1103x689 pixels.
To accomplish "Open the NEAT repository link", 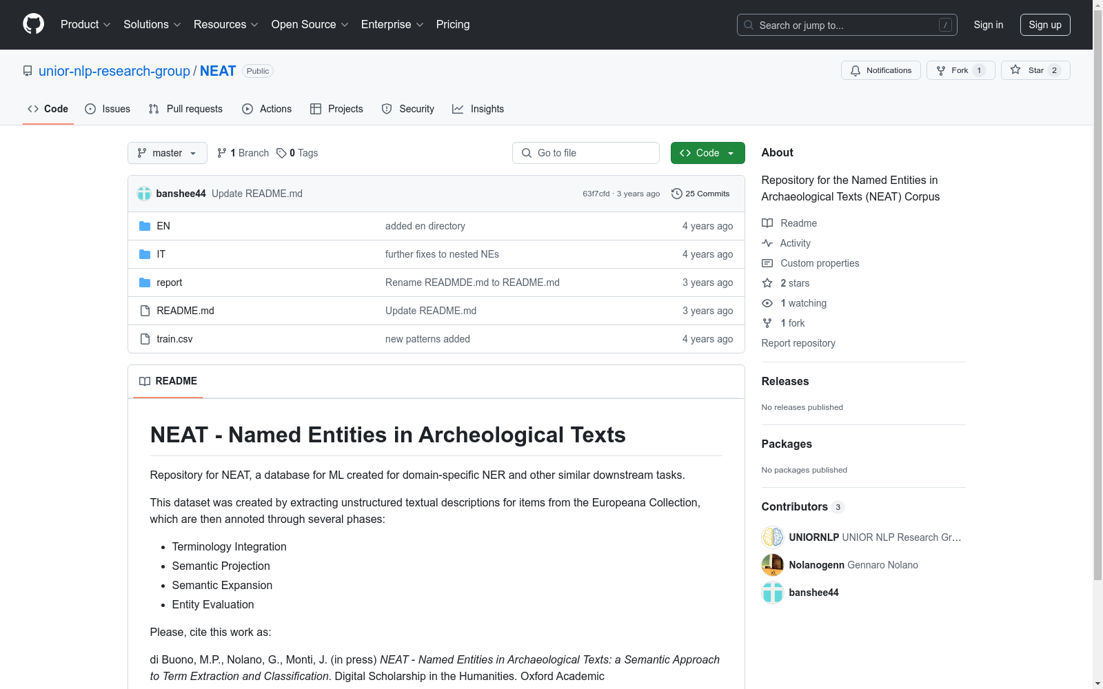I will (218, 71).
